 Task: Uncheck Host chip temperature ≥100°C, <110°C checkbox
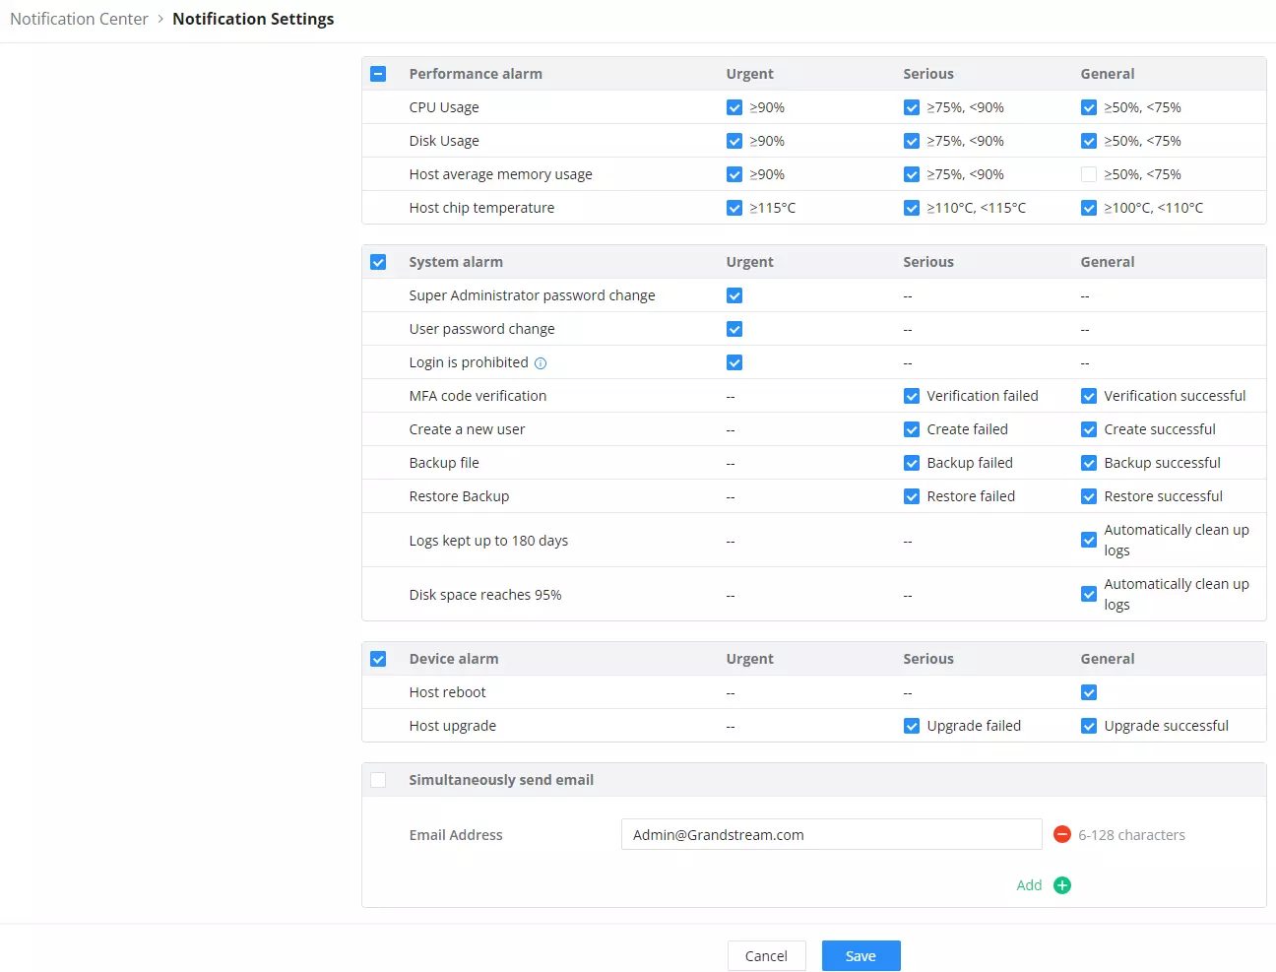pyautogui.click(x=1089, y=208)
